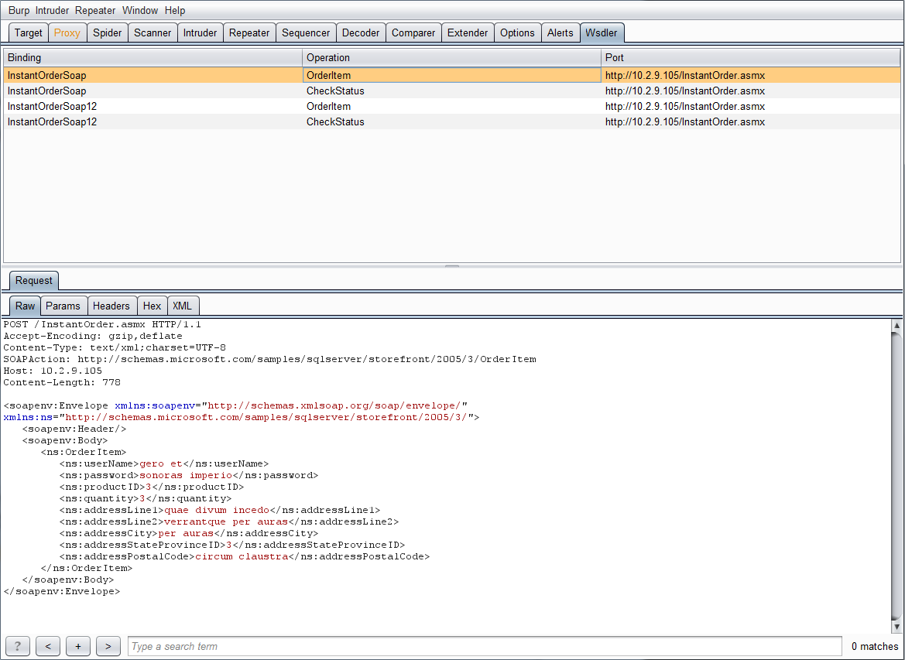Click the Content-Length: 778 line
Image resolution: width=905 pixels, height=660 pixels.
pos(62,382)
